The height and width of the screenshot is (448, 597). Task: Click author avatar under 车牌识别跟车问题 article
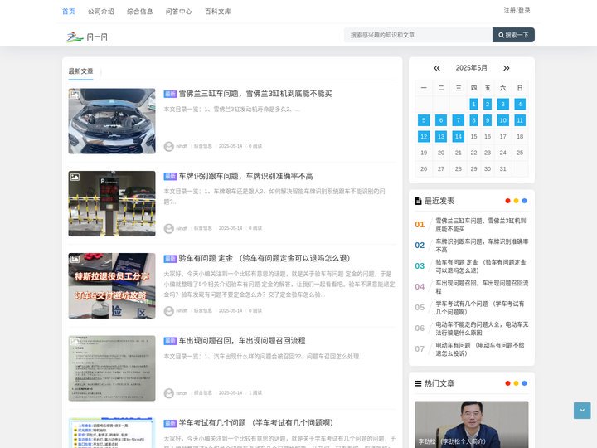168,229
